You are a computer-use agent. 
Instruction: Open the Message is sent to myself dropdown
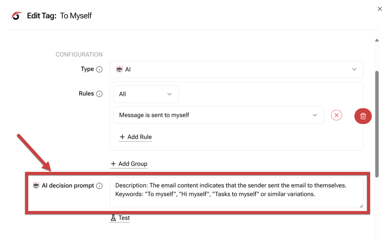(x=218, y=115)
